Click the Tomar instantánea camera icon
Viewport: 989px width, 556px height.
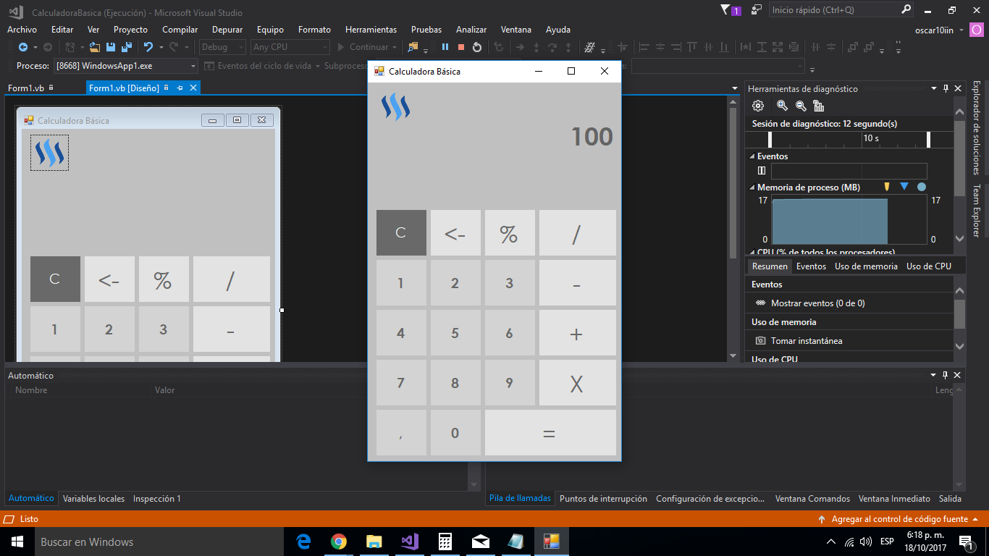click(760, 341)
